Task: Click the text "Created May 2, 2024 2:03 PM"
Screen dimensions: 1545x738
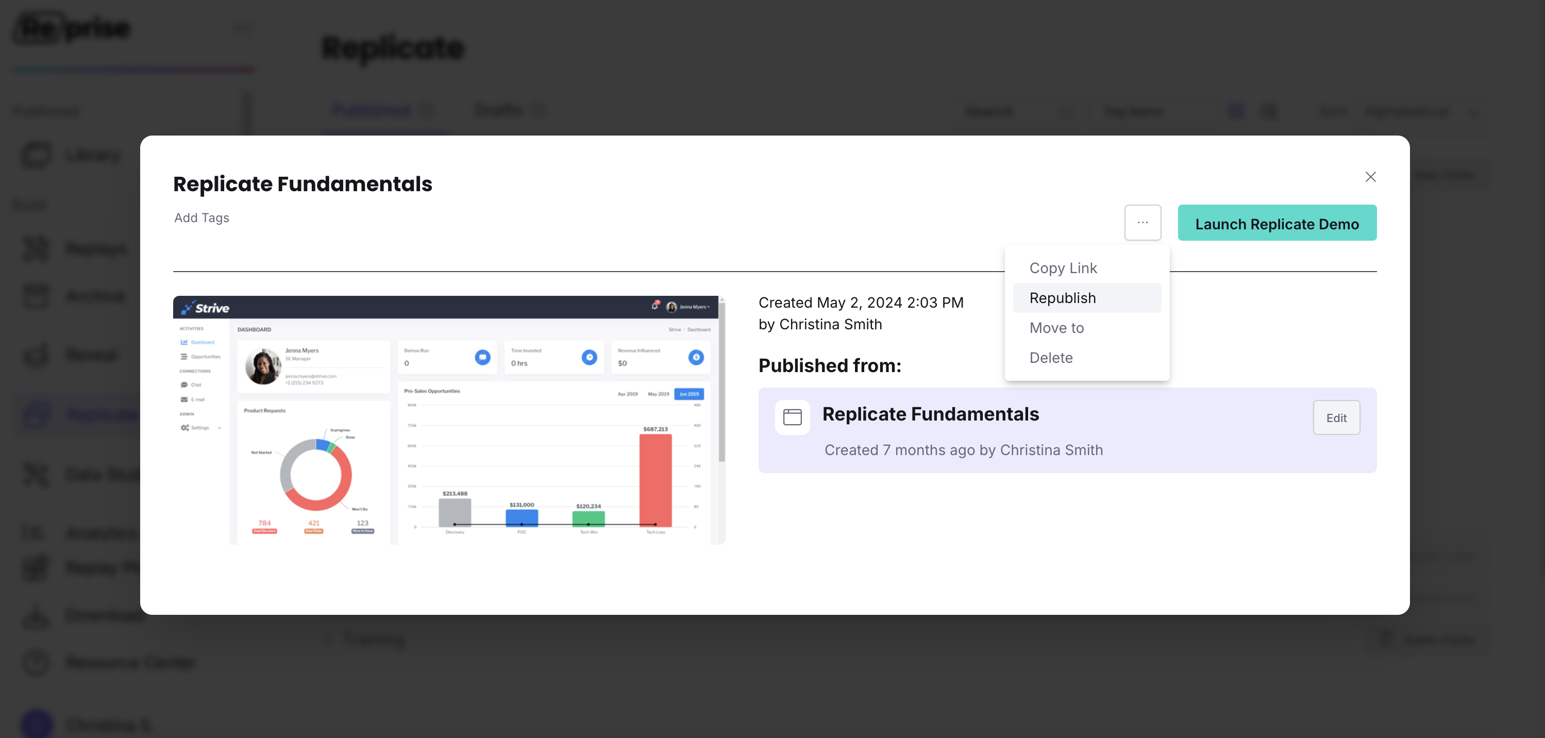Action: (861, 303)
